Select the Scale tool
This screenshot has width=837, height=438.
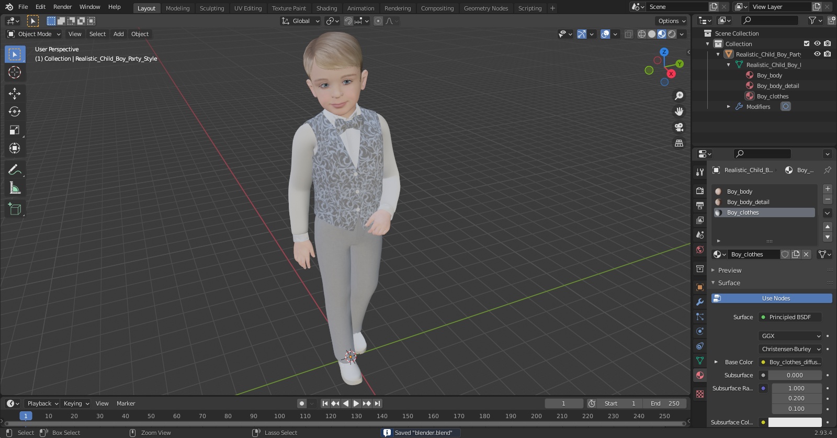click(15, 130)
